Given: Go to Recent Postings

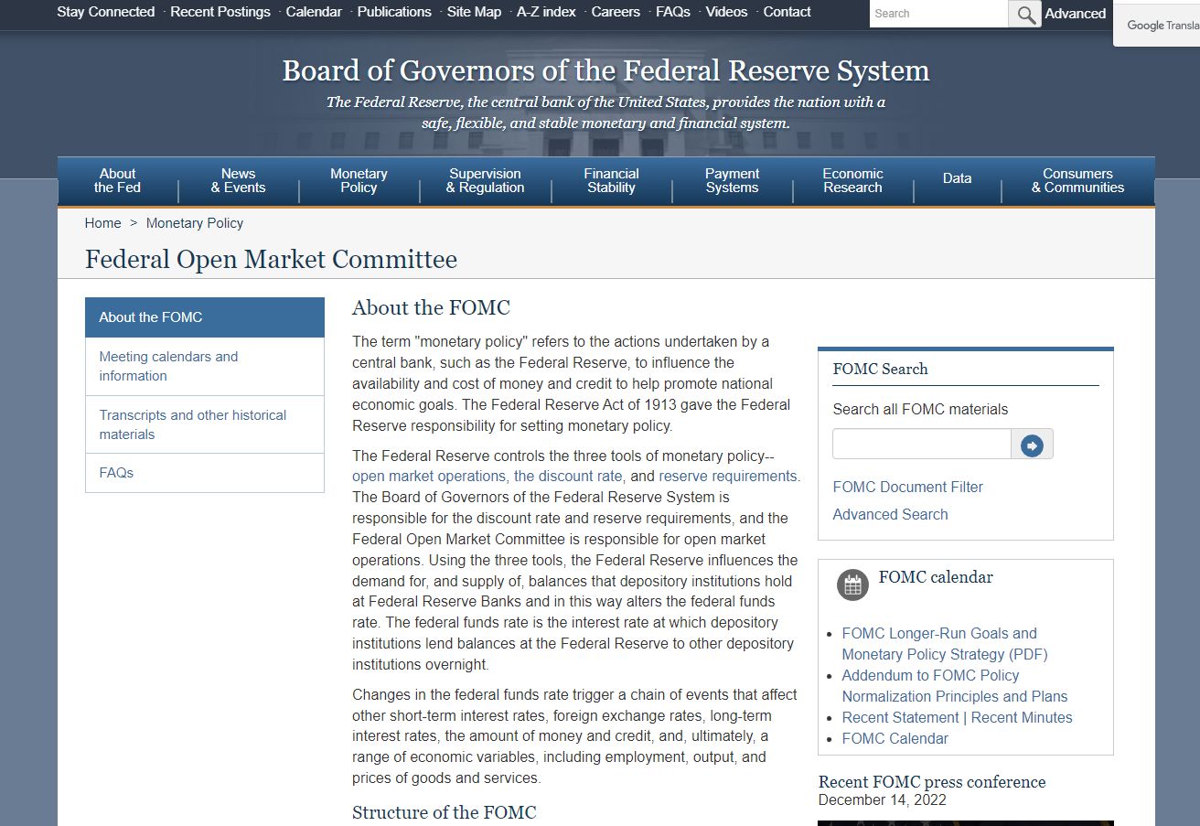Looking at the screenshot, I should pos(220,12).
